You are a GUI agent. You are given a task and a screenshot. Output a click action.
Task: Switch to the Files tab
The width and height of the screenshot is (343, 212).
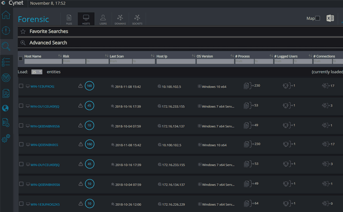click(69, 19)
